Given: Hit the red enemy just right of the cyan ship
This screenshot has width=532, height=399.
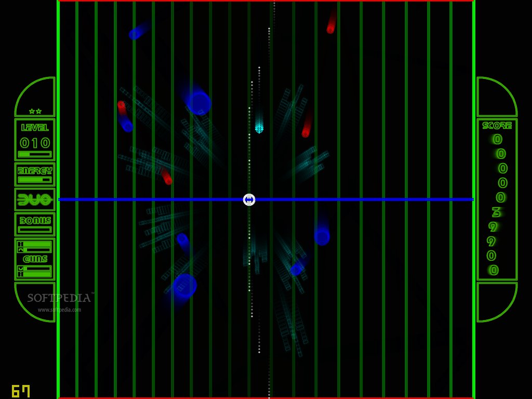Looking at the screenshot, I should [305, 134].
